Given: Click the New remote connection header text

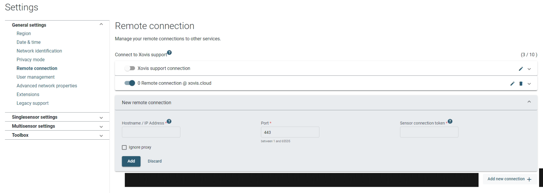Looking at the screenshot, I should point(146,102).
